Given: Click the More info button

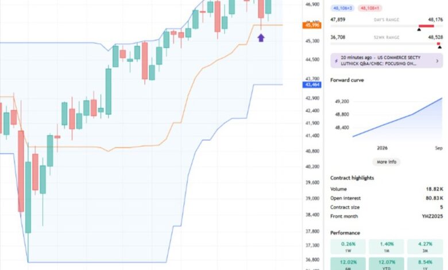Looking at the screenshot, I should pos(387,162).
